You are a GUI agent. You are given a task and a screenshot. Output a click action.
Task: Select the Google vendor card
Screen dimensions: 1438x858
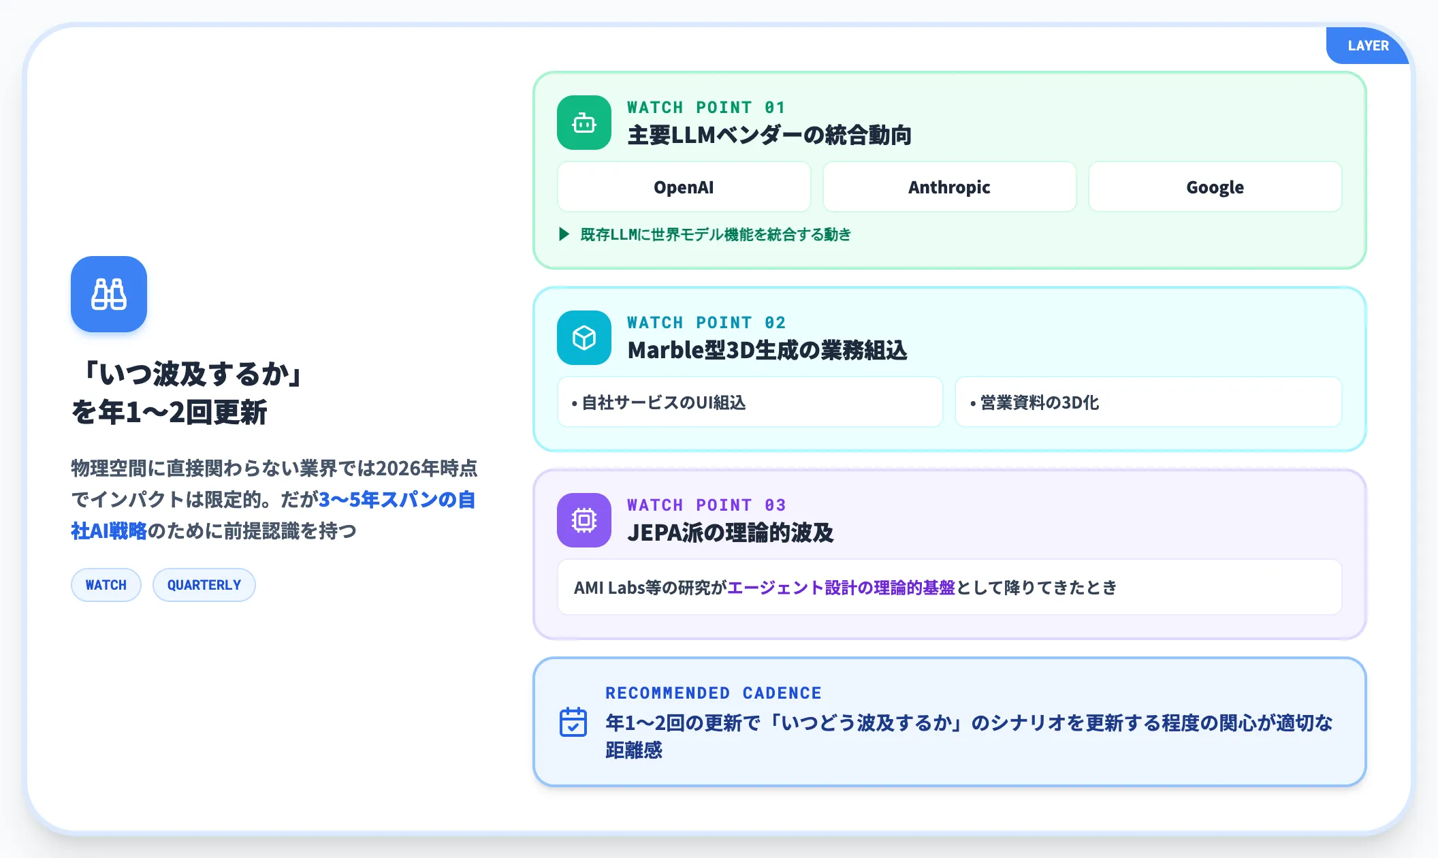[1215, 187]
